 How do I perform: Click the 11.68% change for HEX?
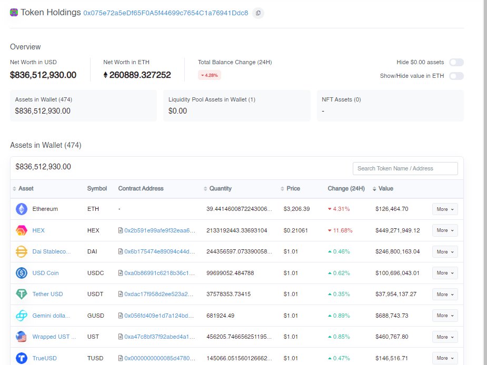pyautogui.click(x=340, y=230)
